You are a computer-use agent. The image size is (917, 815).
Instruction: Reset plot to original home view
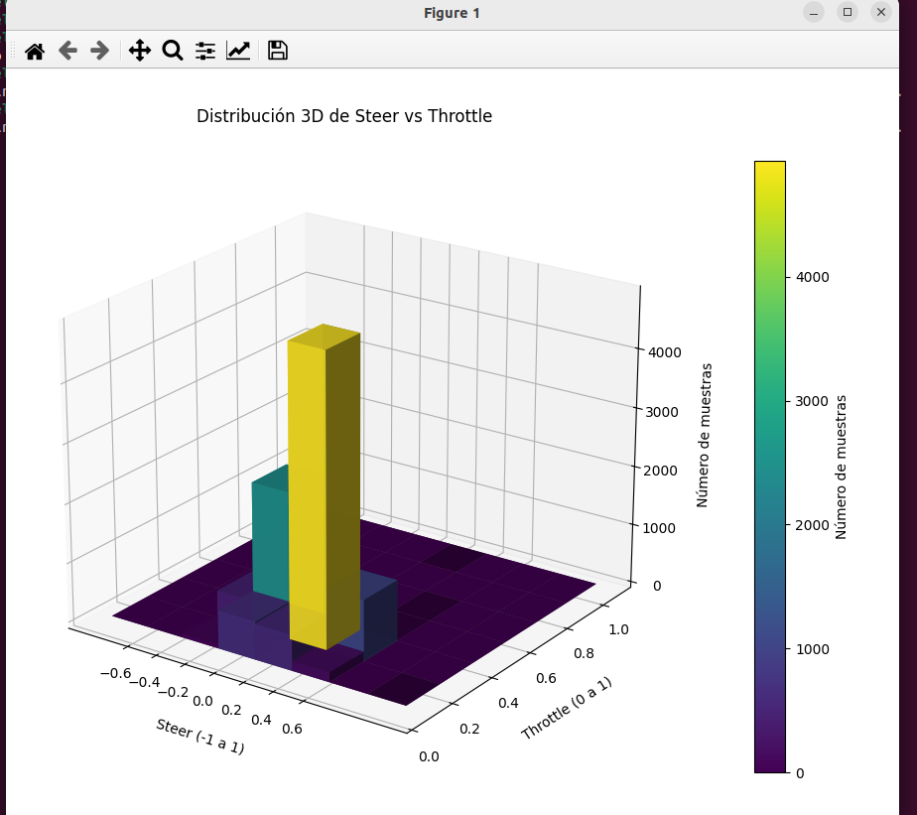tap(34, 51)
